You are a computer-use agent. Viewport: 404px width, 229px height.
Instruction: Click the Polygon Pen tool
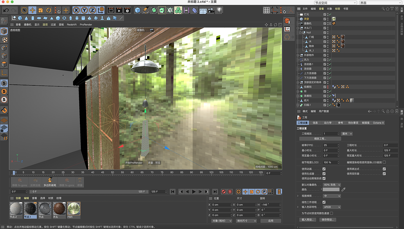[50, 181]
